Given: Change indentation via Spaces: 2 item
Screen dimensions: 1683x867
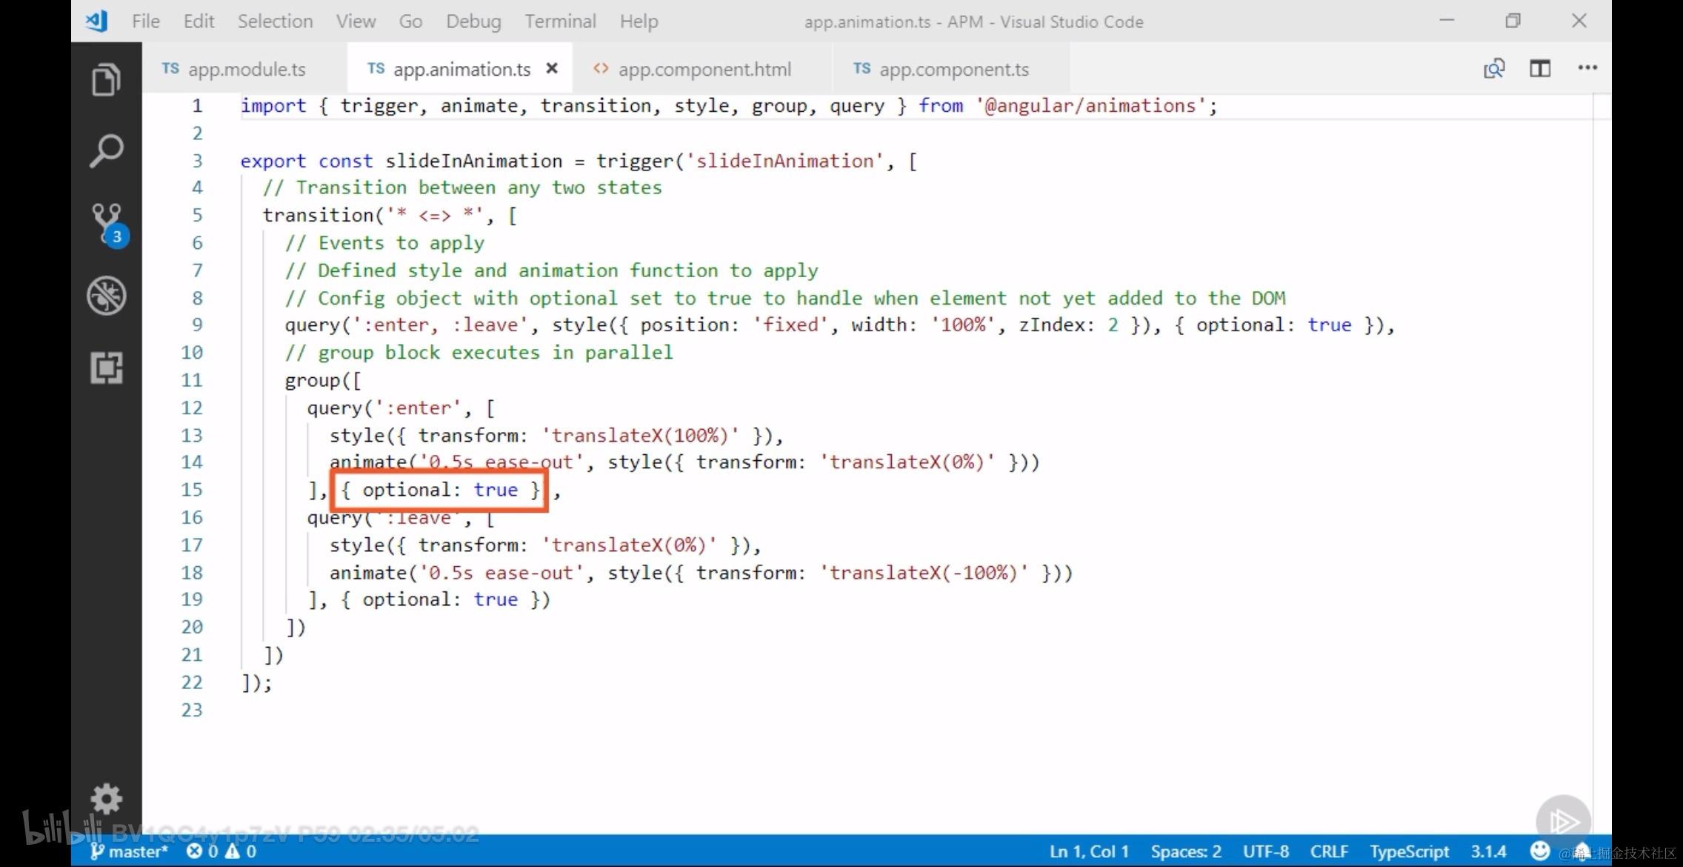Looking at the screenshot, I should click(x=1185, y=851).
